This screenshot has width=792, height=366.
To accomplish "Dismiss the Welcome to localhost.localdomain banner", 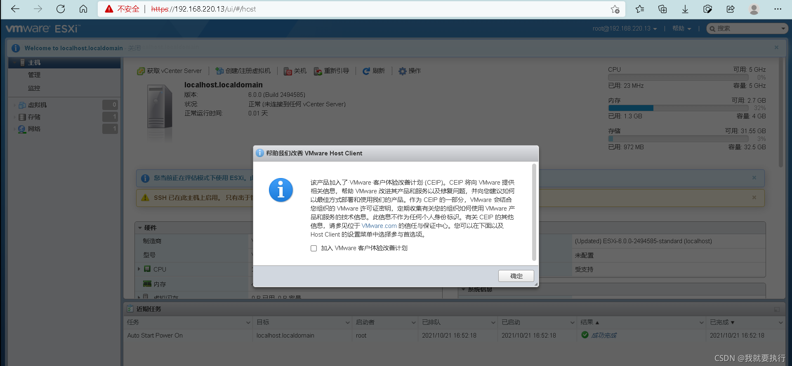I will [776, 47].
